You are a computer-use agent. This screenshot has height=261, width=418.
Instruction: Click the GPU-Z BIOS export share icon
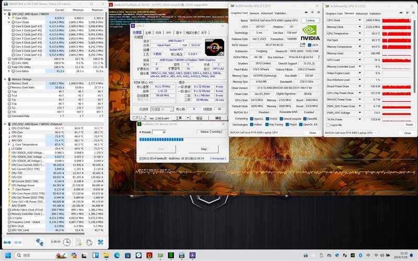pos(303,45)
